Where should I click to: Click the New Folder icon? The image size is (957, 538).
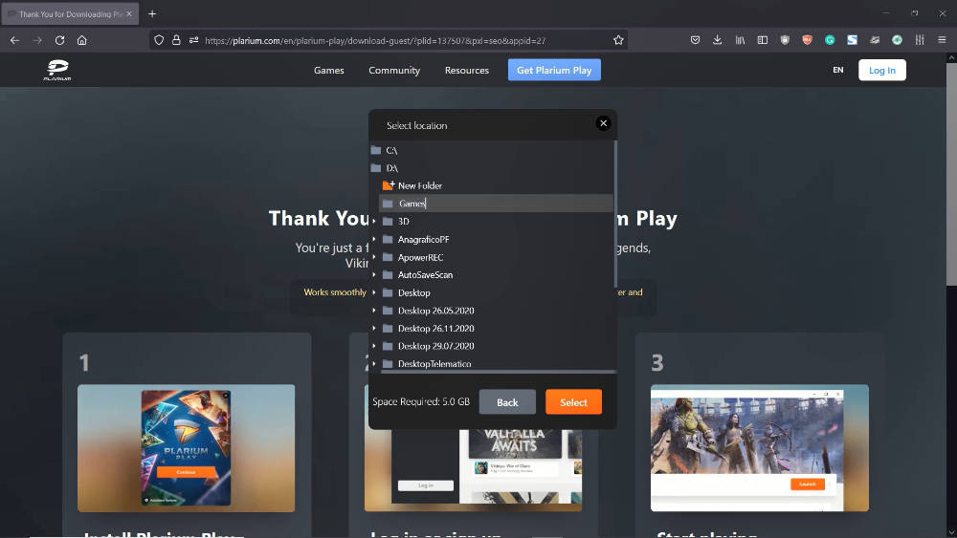tap(389, 185)
